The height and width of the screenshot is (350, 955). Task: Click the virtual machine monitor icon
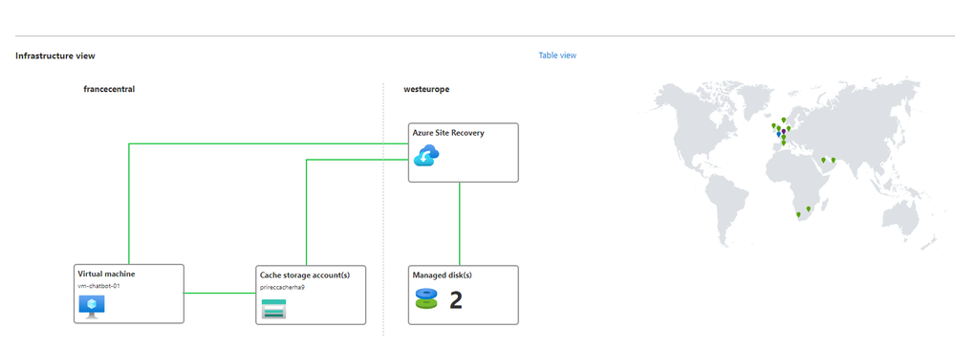pyautogui.click(x=92, y=307)
